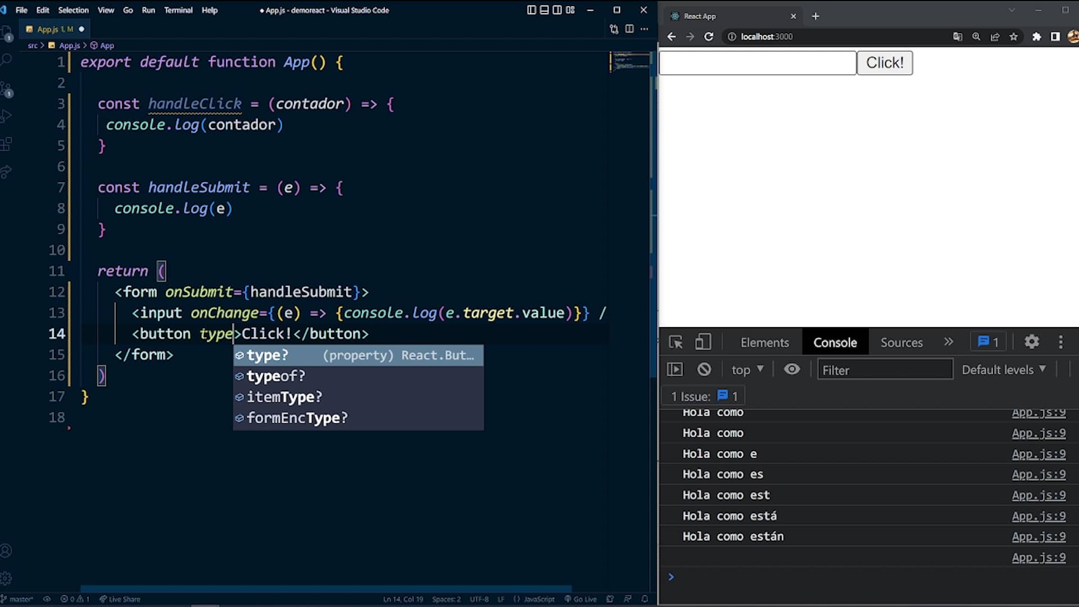Click inside the console Filter field
This screenshot has height=607, width=1079.
point(885,370)
